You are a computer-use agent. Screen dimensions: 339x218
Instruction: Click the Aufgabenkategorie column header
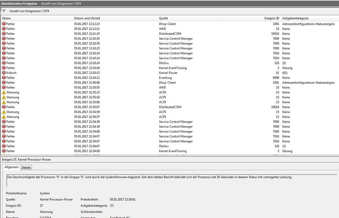coord(295,18)
